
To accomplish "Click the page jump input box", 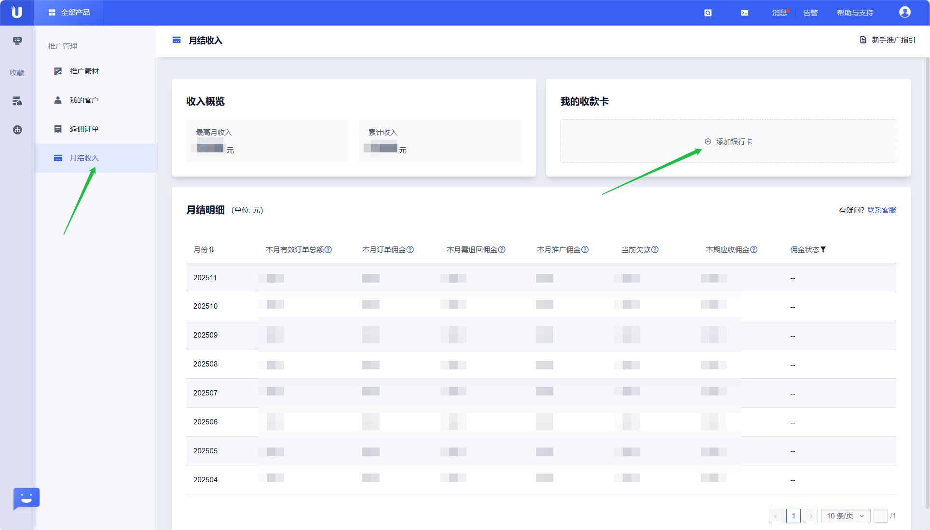I will coord(880,516).
